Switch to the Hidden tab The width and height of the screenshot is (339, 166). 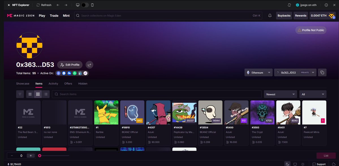[83, 84]
